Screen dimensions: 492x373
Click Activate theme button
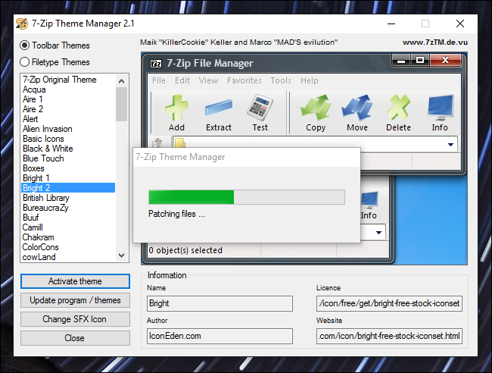click(x=75, y=281)
